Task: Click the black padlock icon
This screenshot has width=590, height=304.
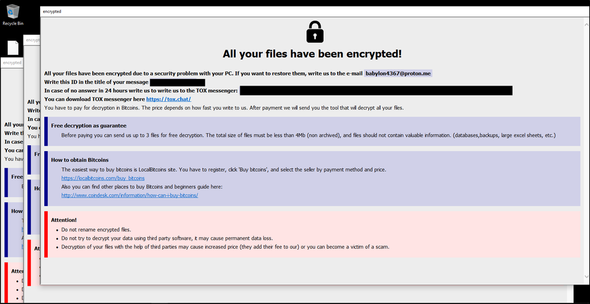Action: [315, 32]
